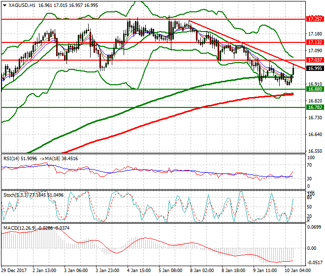Click the MACD scale value -0.0517
The image size is (325, 276).
[315, 263]
